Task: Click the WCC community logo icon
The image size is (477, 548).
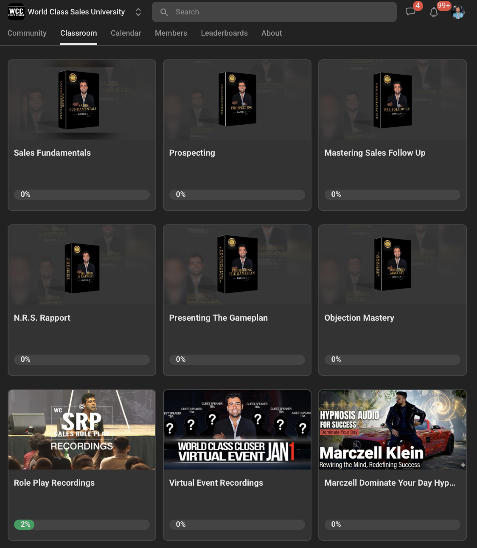Action: (x=16, y=12)
